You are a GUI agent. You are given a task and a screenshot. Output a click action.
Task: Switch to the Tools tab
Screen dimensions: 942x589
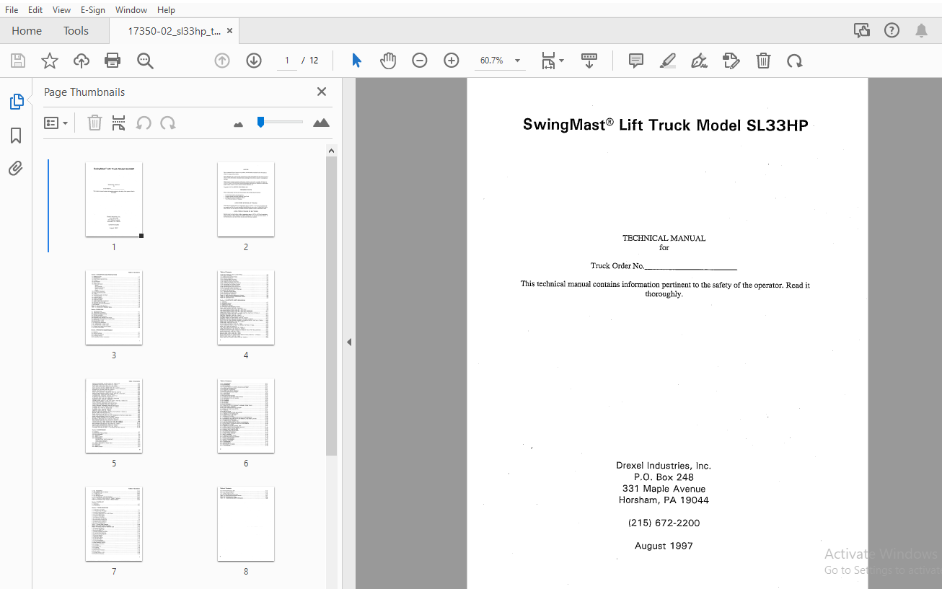(x=76, y=30)
